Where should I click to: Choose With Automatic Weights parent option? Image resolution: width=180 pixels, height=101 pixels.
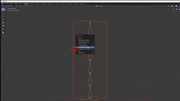[85, 49]
